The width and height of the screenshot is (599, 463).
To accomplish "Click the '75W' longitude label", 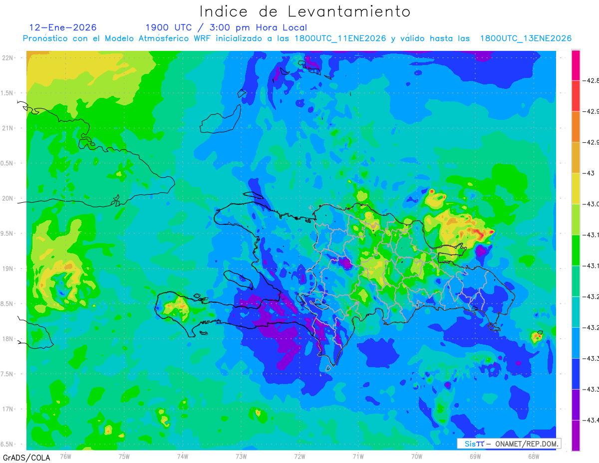I will [124, 456].
